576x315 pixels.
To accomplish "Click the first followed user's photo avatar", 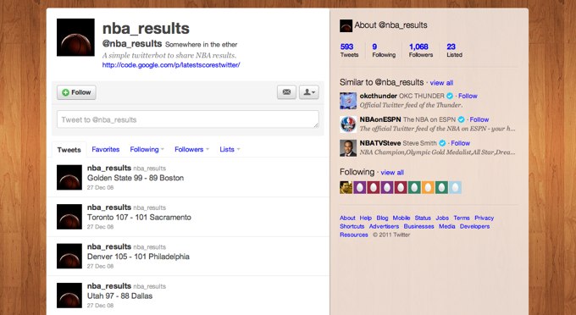I will [346, 188].
